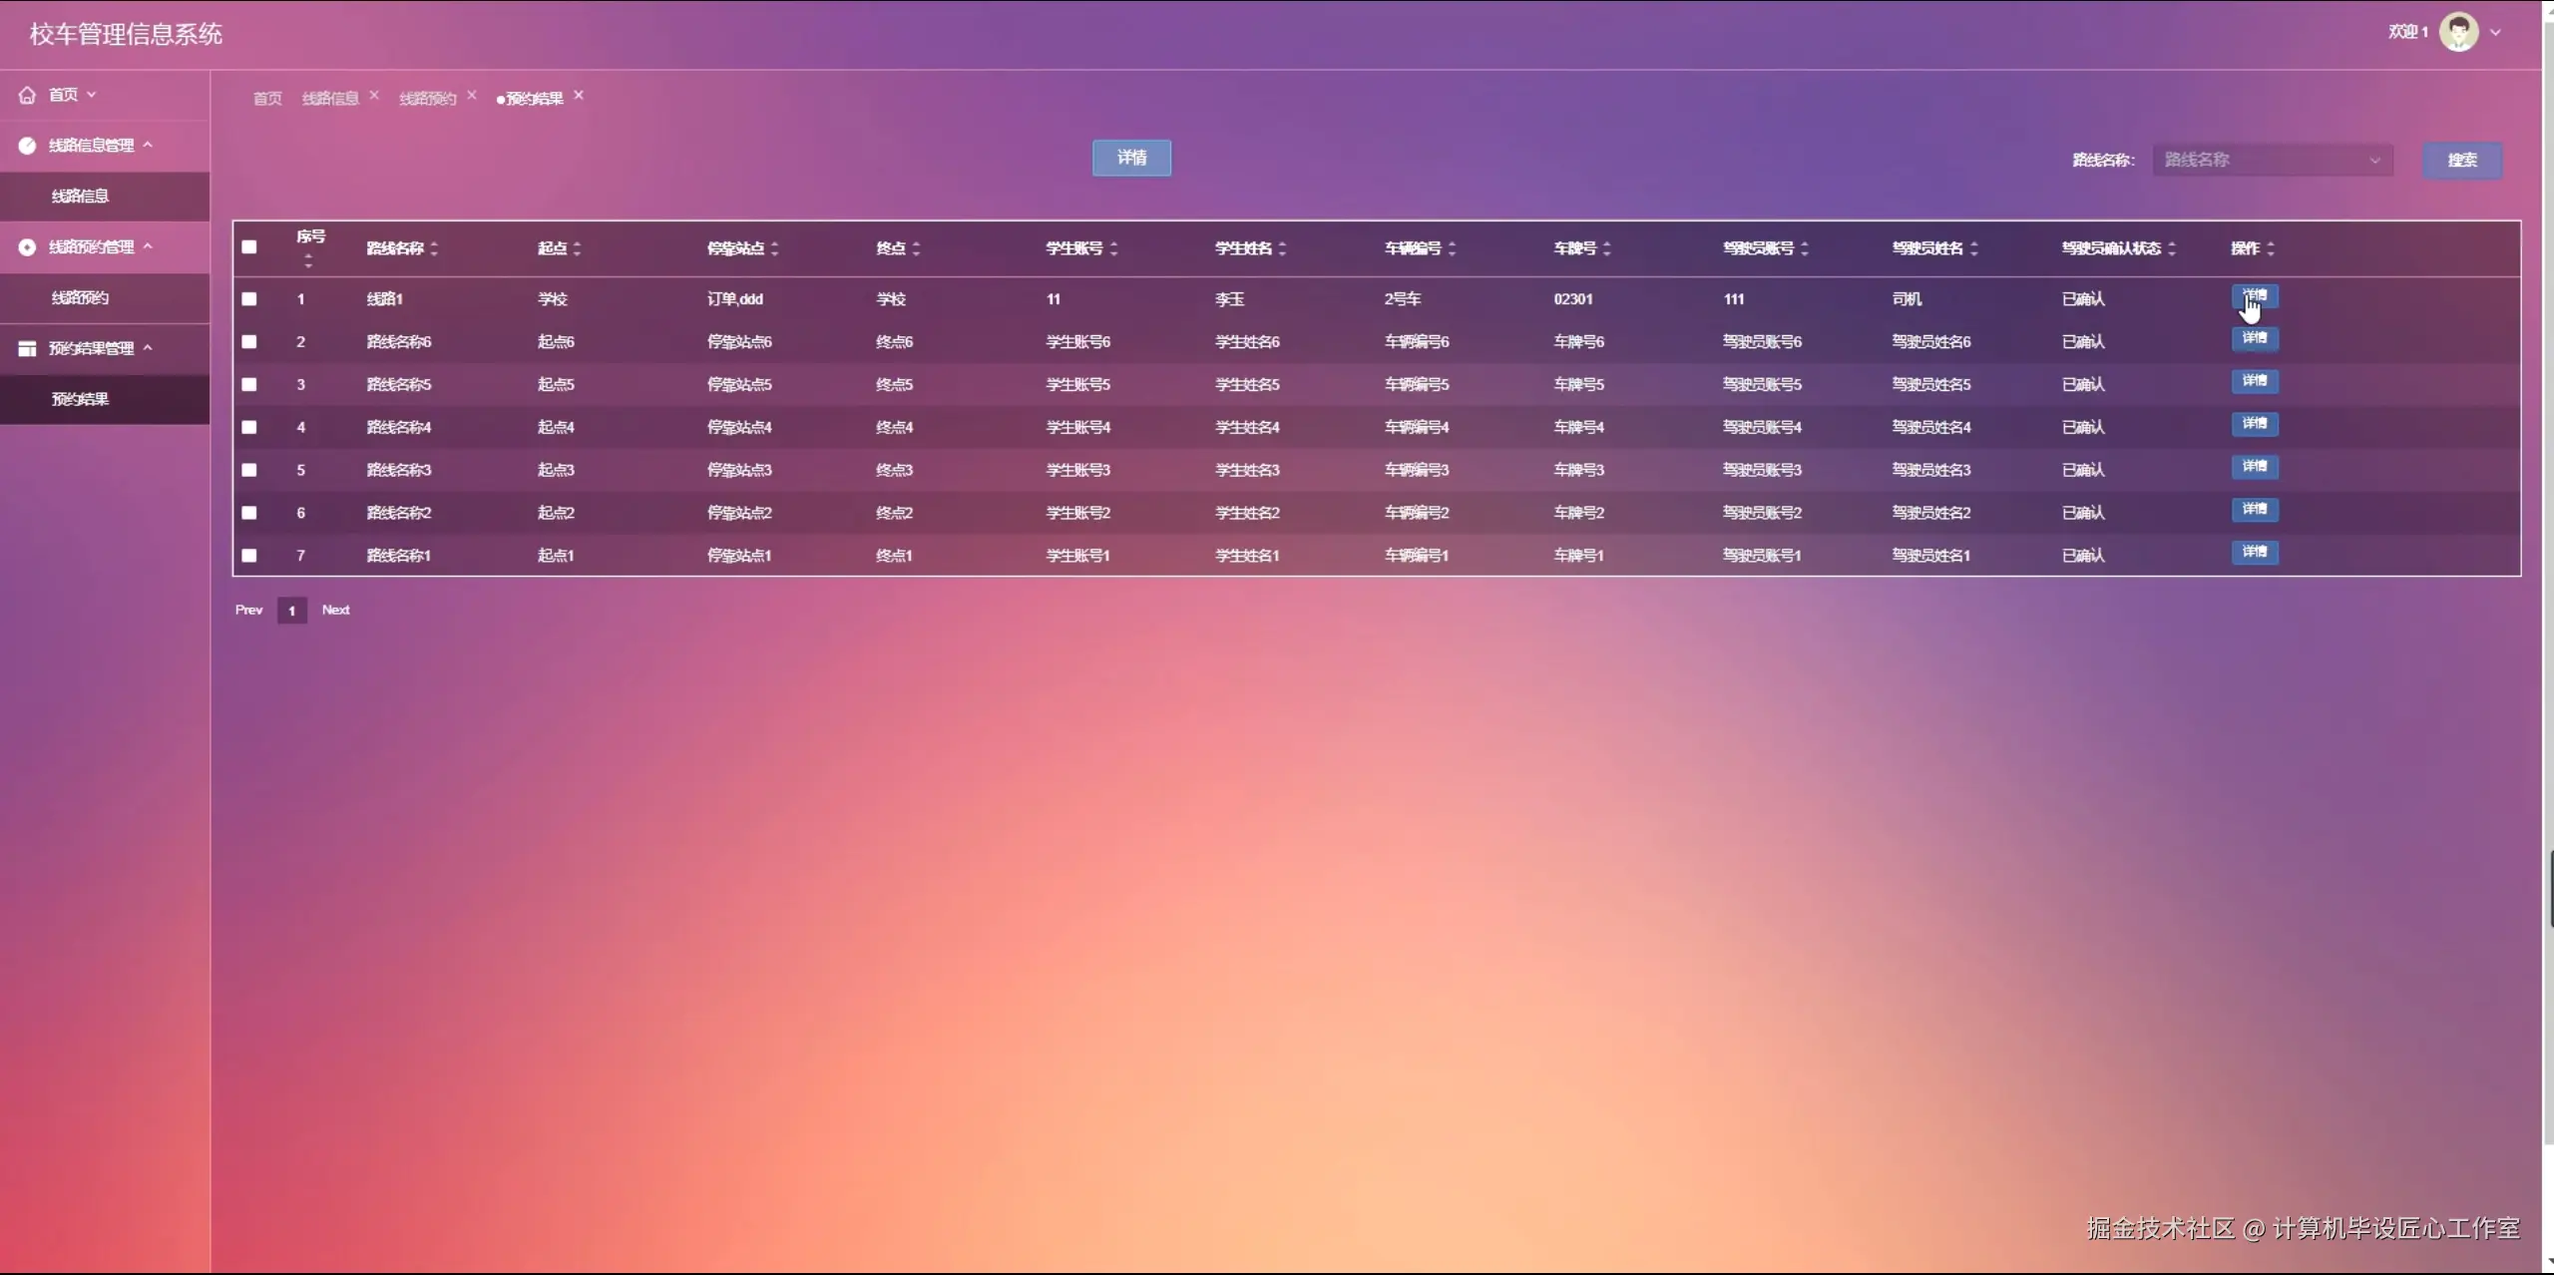Close the 线路预约 tab
Screen dimensions: 2554x1275
(x=472, y=96)
